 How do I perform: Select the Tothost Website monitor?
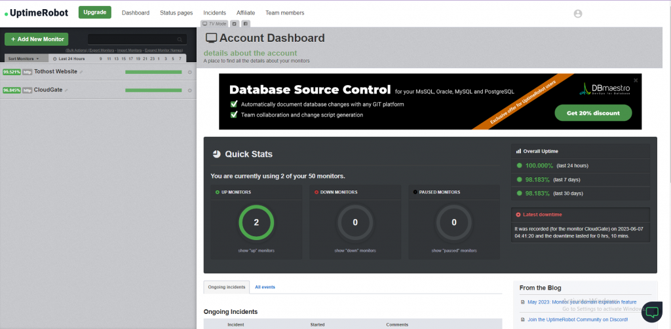click(x=56, y=72)
